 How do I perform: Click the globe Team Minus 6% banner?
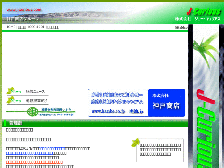41,112
